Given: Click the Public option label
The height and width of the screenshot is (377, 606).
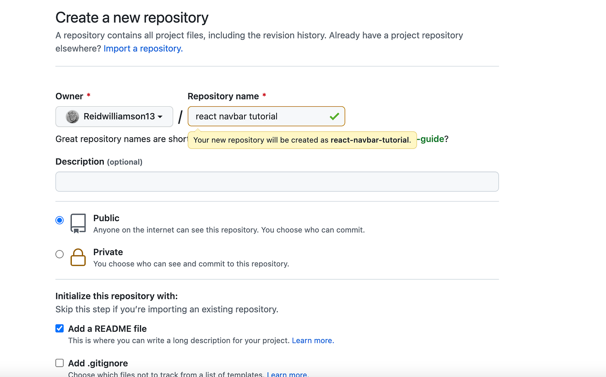Looking at the screenshot, I should [106, 218].
